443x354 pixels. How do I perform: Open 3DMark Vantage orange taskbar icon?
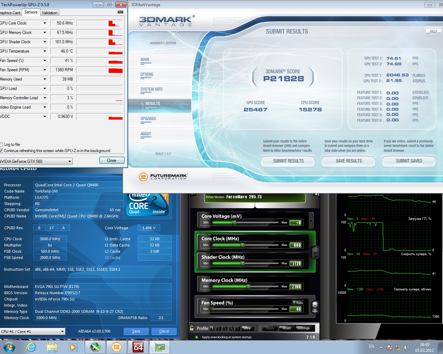click(x=117, y=347)
